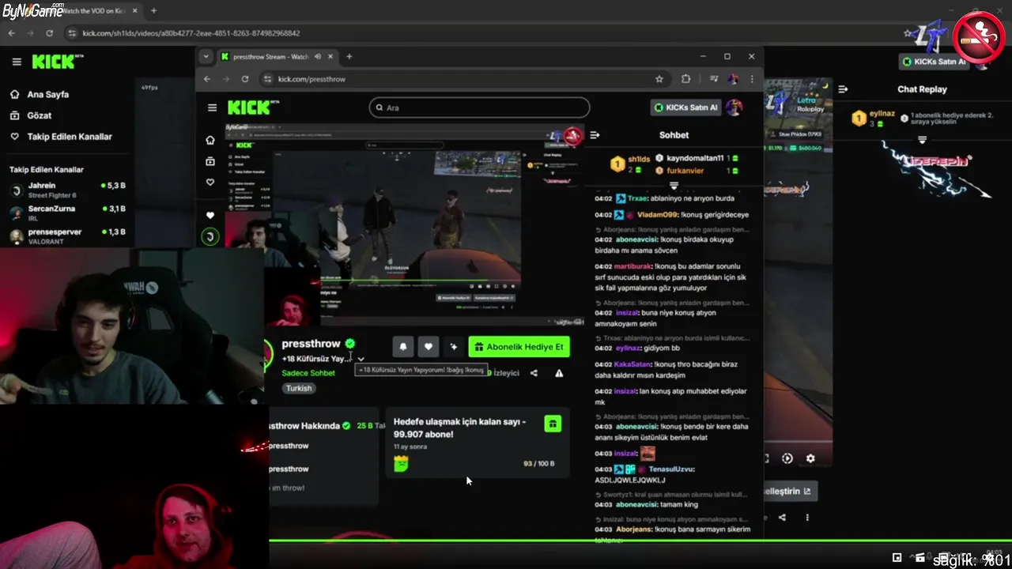Viewport: 1012px width, 569px height.
Task: Open three-dot menu in front browser
Action: (752, 79)
